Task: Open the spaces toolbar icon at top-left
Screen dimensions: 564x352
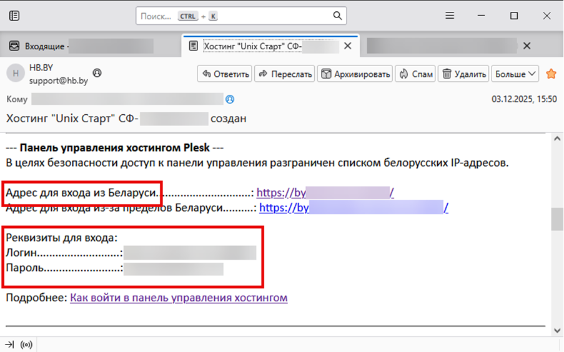Action: click(x=14, y=16)
